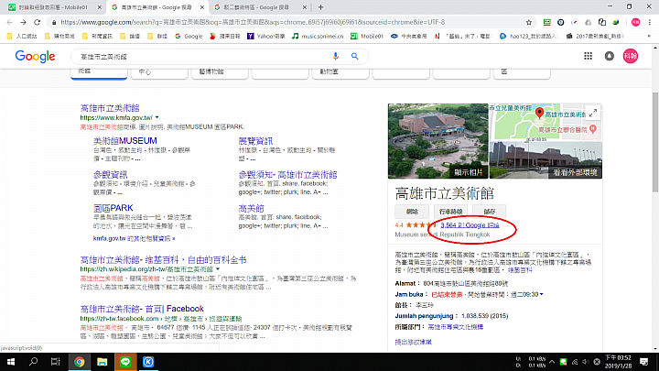Open the Facebook page result
This screenshot has width=659, height=371.
[x=142, y=309]
